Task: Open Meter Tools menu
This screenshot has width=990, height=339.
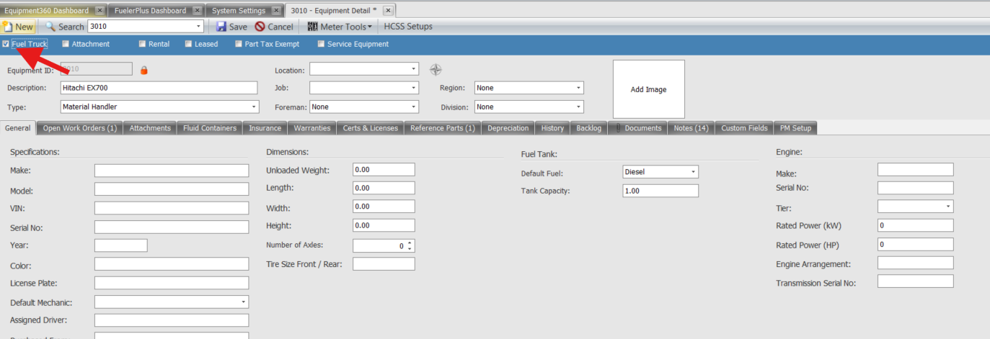Action: (340, 27)
